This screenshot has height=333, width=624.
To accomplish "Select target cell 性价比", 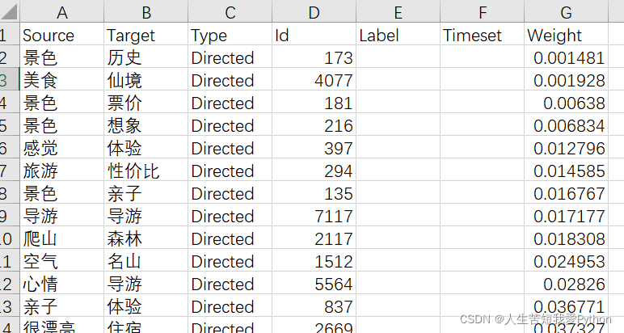I will pyautogui.click(x=146, y=170).
